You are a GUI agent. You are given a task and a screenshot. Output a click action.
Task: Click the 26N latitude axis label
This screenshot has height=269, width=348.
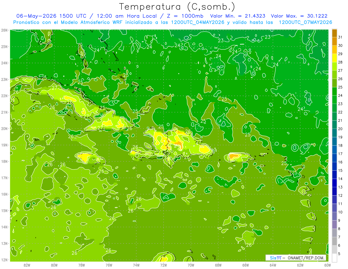coord(4,30)
